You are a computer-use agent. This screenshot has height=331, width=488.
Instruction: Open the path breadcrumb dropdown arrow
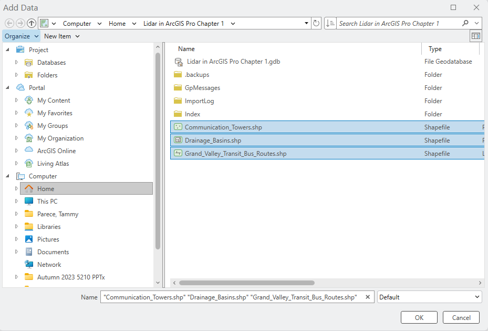click(x=306, y=23)
